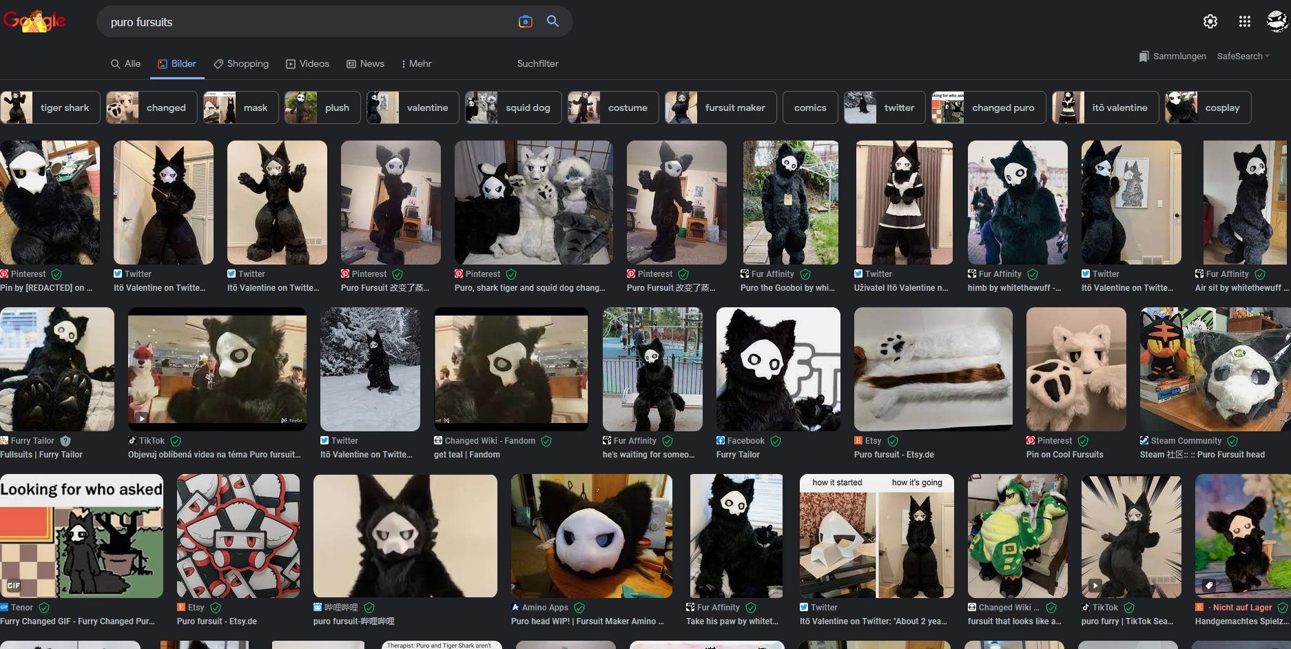
Task: Click the Google logo
Action: [x=34, y=21]
